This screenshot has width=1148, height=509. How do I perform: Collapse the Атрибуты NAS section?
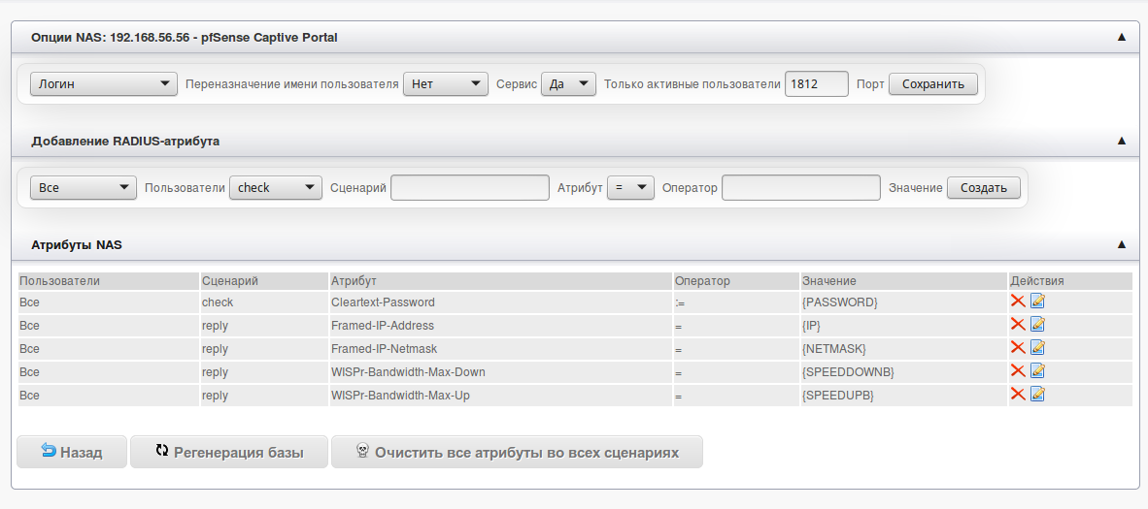pos(1122,245)
